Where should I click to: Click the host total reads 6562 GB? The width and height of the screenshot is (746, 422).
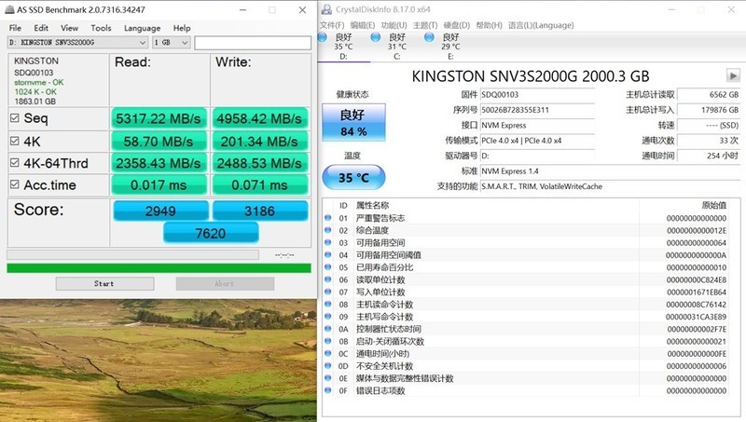pyautogui.click(x=709, y=95)
